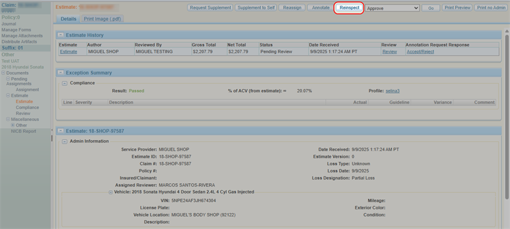Collapse the Vehicle 2018 Sonata subsection

tap(111, 192)
